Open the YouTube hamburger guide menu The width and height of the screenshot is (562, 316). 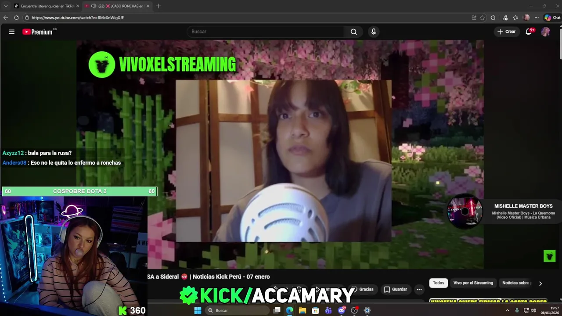tap(12, 32)
